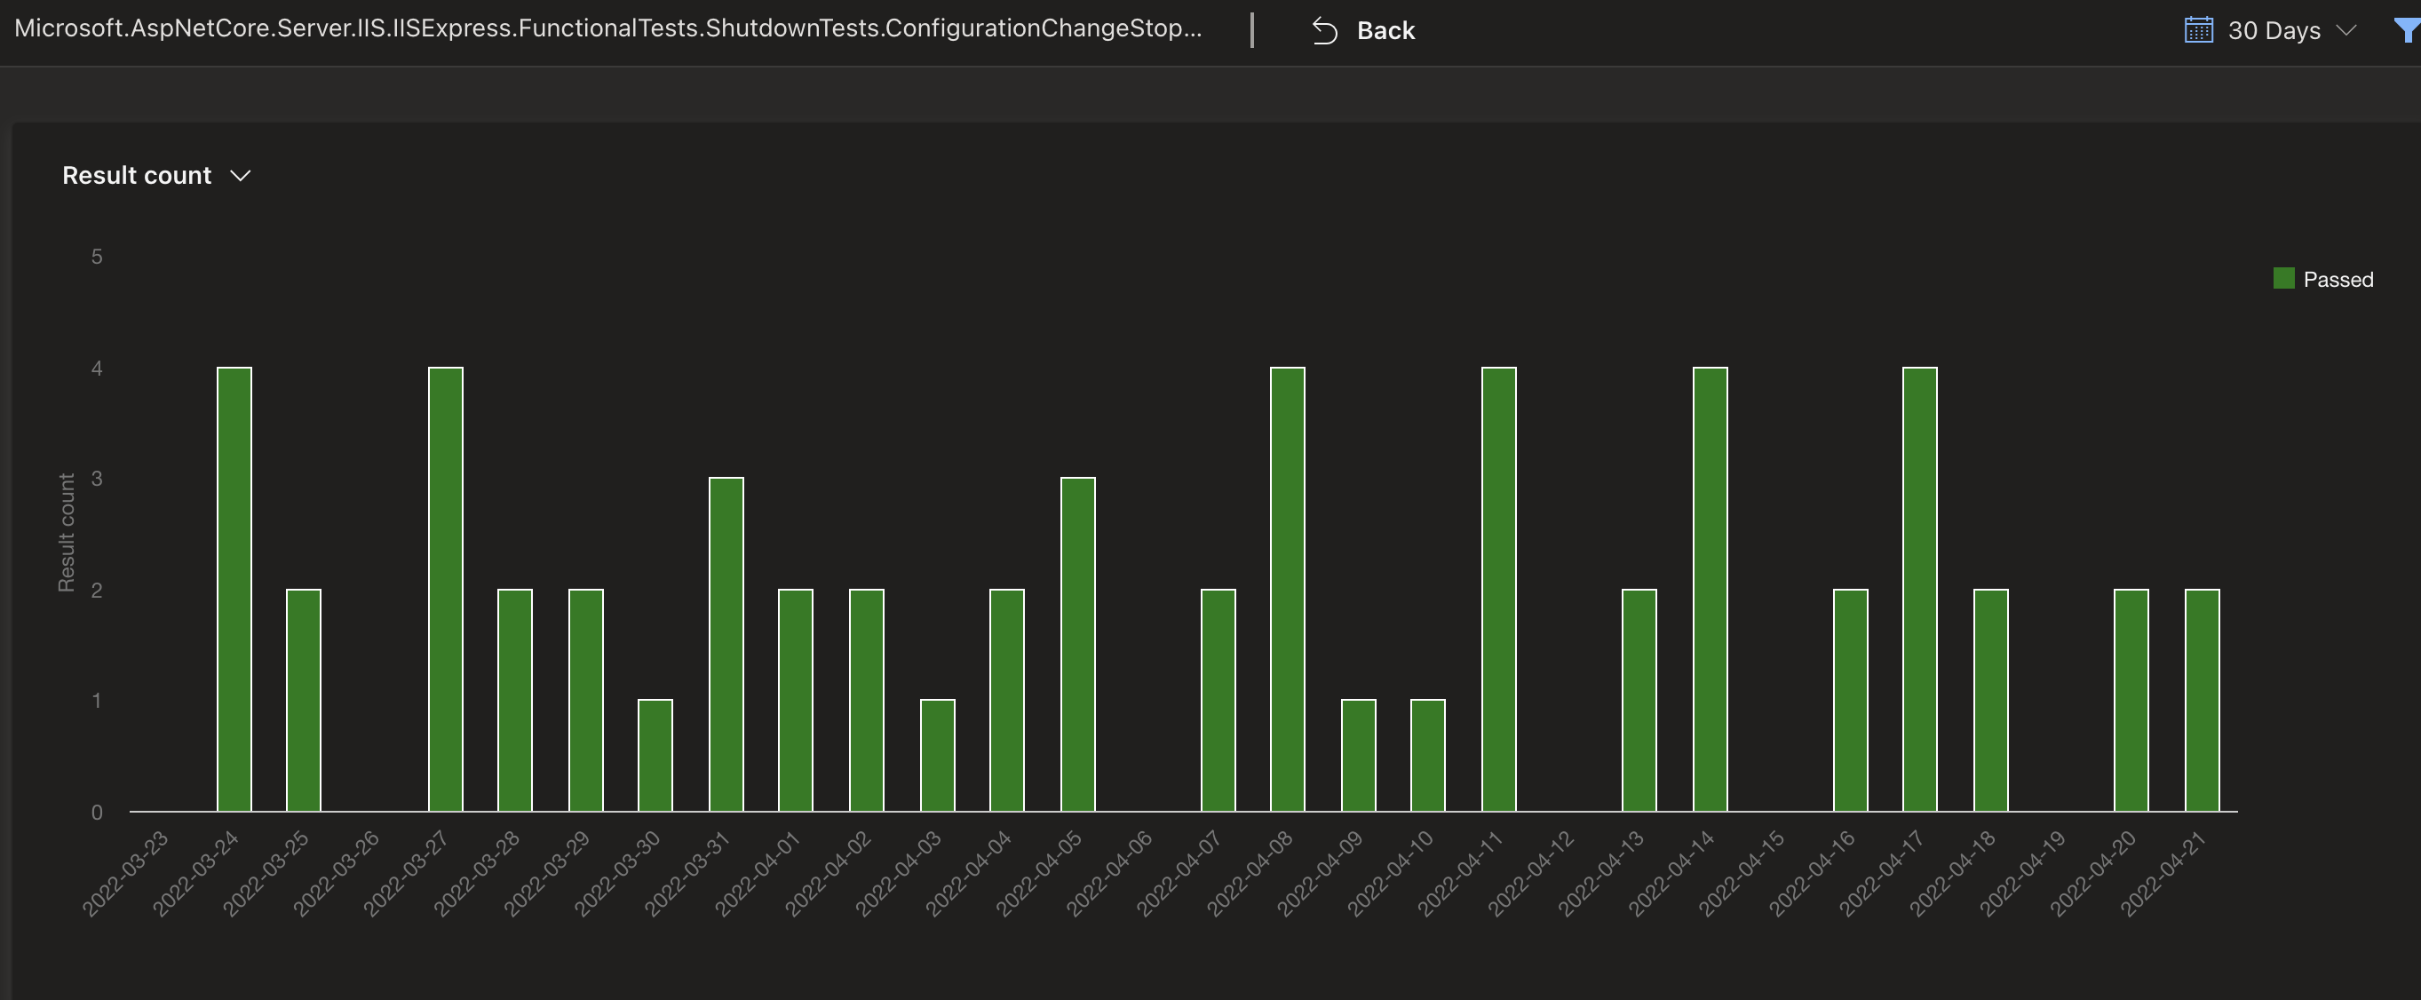The width and height of the screenshot is (2421, 1000).
Task: Click the short bar for 2022-03-30
Action: [x=655, y=756]
